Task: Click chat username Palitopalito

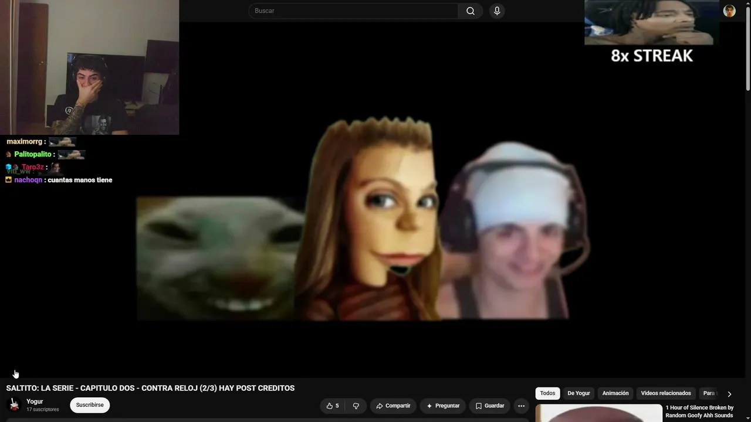Action: coord(33,154)
